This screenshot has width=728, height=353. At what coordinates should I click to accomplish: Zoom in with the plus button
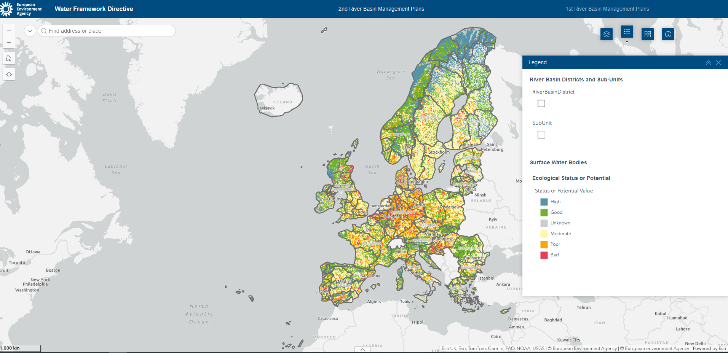[9, 30]
